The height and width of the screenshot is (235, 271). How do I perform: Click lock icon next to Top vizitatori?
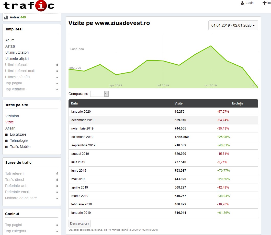57,89
